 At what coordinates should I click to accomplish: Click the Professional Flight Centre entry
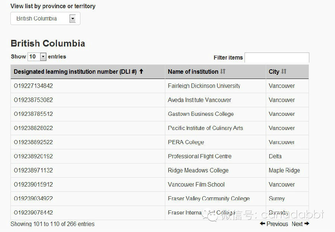(x=200, y=156)
